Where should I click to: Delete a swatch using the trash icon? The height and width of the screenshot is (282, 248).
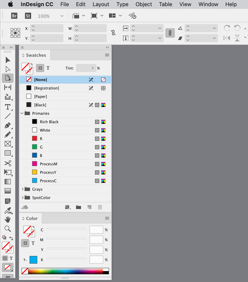coord(100,207)
